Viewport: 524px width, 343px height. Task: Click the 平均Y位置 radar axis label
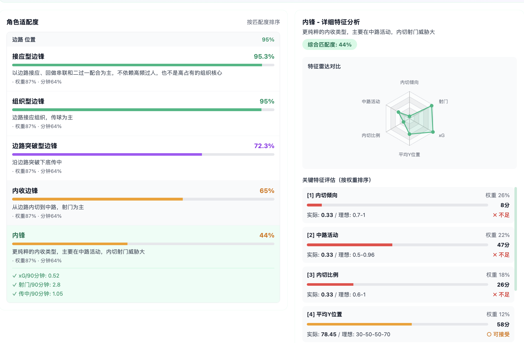point(409,155)
